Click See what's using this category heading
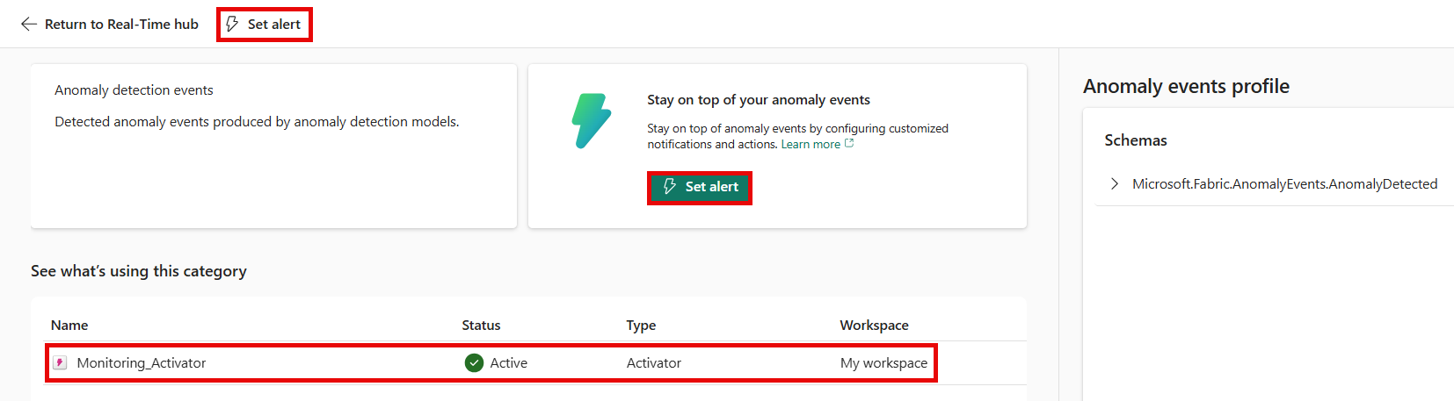This screenshot has height=401, width=1454. tap(139, 271)
